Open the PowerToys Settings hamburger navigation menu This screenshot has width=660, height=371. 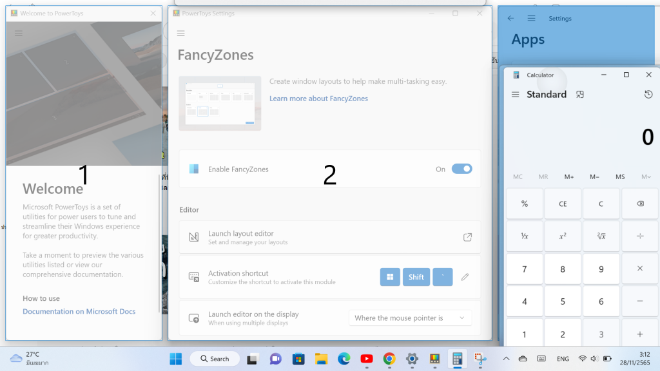tap(181, 33)
